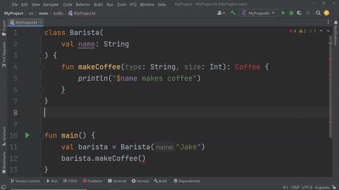Open the Code With Me user icon

(x=221, y=13)
